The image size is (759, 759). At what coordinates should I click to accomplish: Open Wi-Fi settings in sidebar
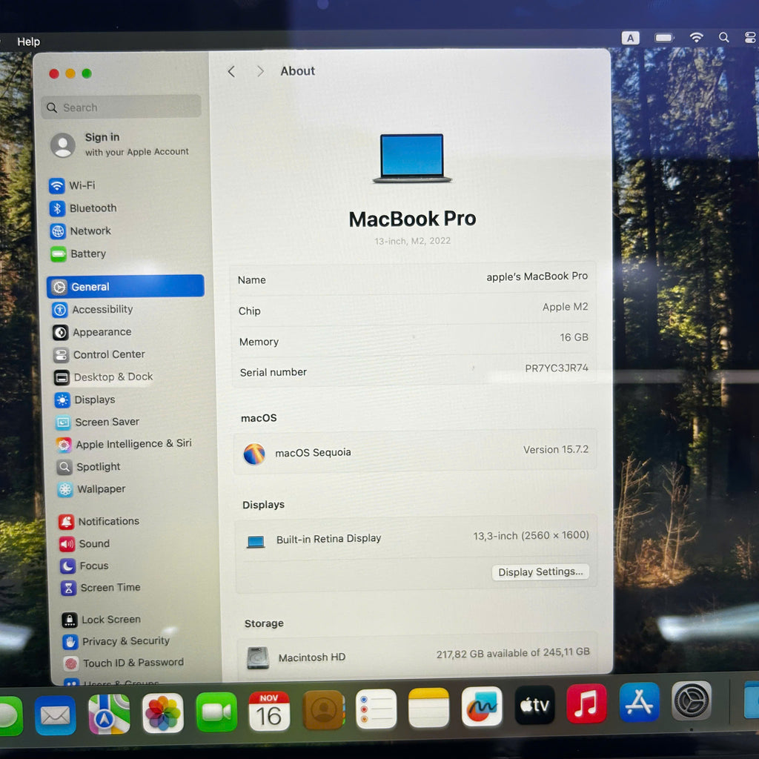[82, 185]
